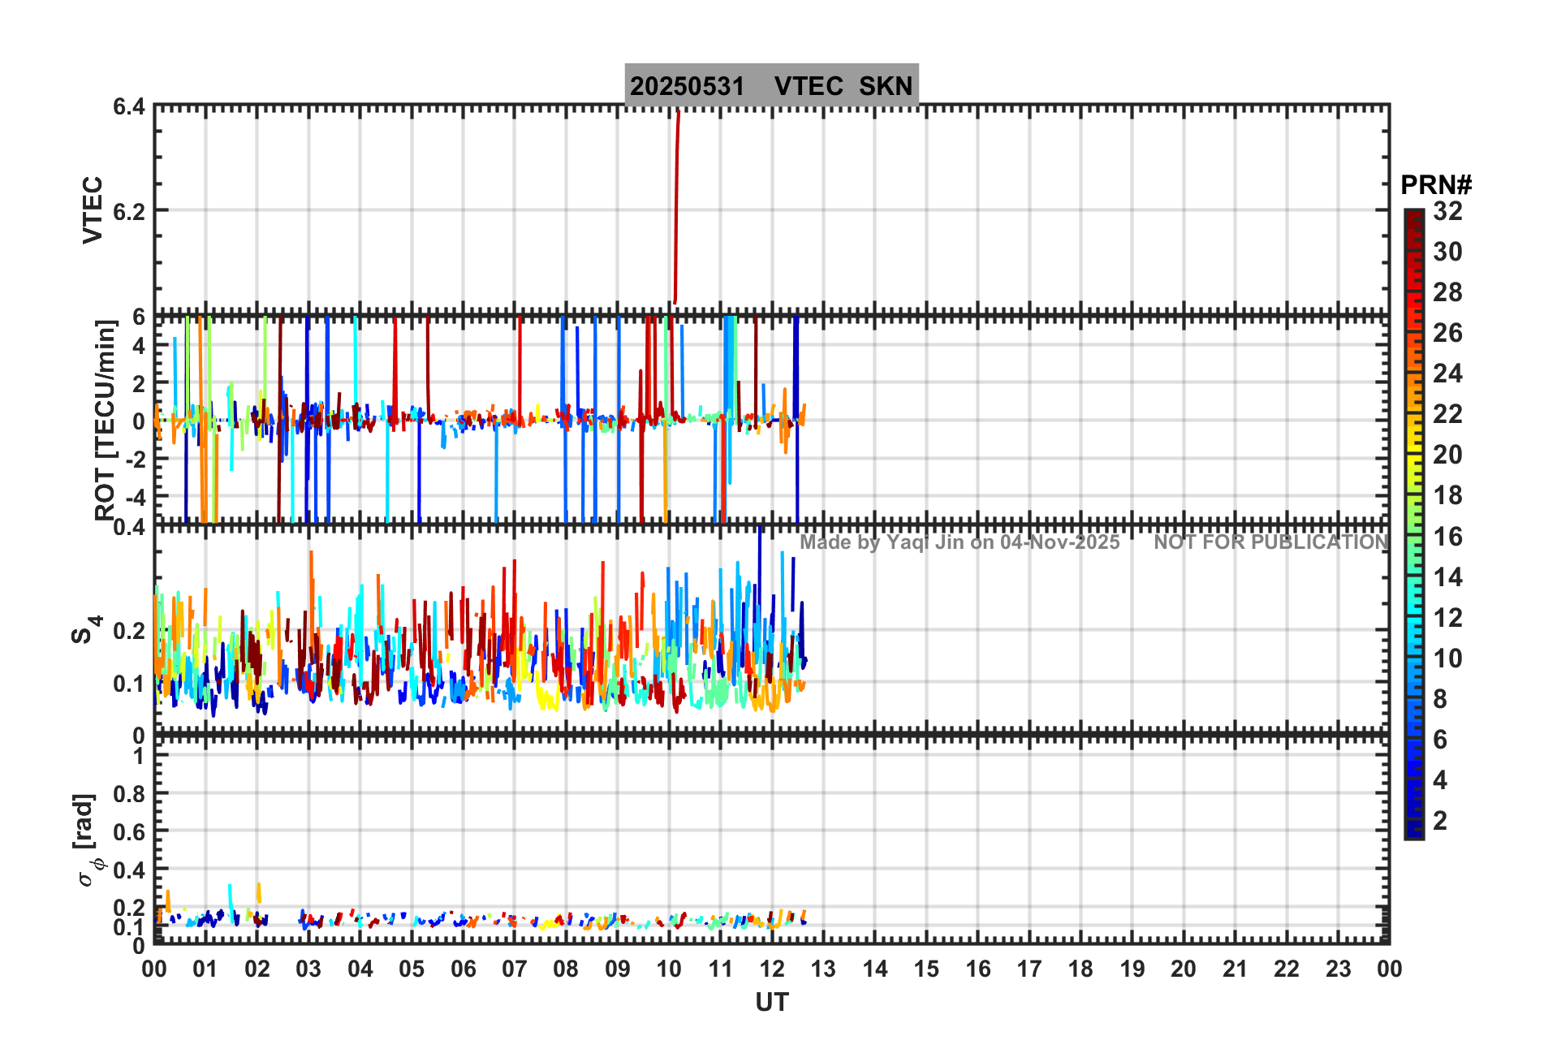
Task: Click the 0.8 tick on σφ axis
Action: point(127,794)
